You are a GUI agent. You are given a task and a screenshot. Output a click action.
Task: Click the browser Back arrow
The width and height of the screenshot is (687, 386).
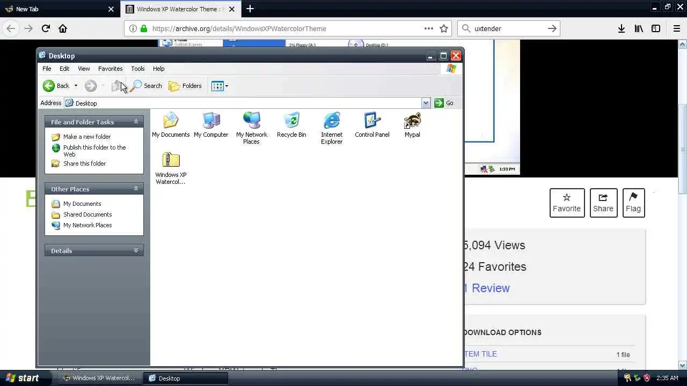click(x=11, y=28)
